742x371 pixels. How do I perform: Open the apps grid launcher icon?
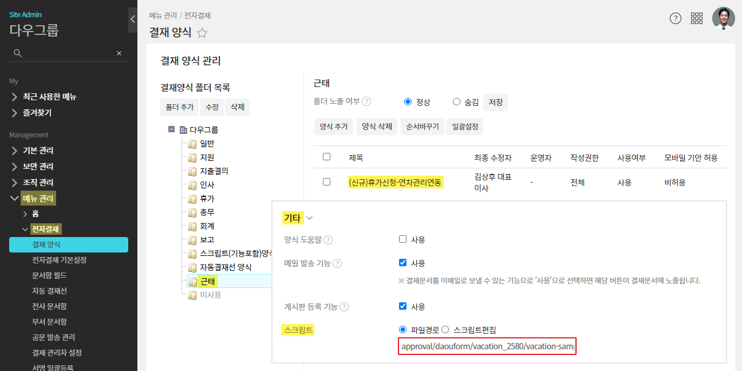[x=697, y=18]
